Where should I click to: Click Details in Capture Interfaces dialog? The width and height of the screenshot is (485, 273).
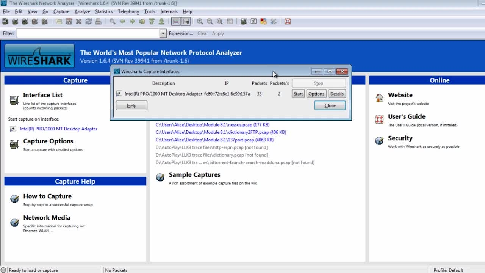(x=337, y=94)
